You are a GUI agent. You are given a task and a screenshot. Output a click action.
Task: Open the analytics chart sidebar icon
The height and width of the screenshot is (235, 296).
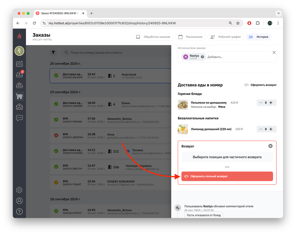[x=19, y=64]
